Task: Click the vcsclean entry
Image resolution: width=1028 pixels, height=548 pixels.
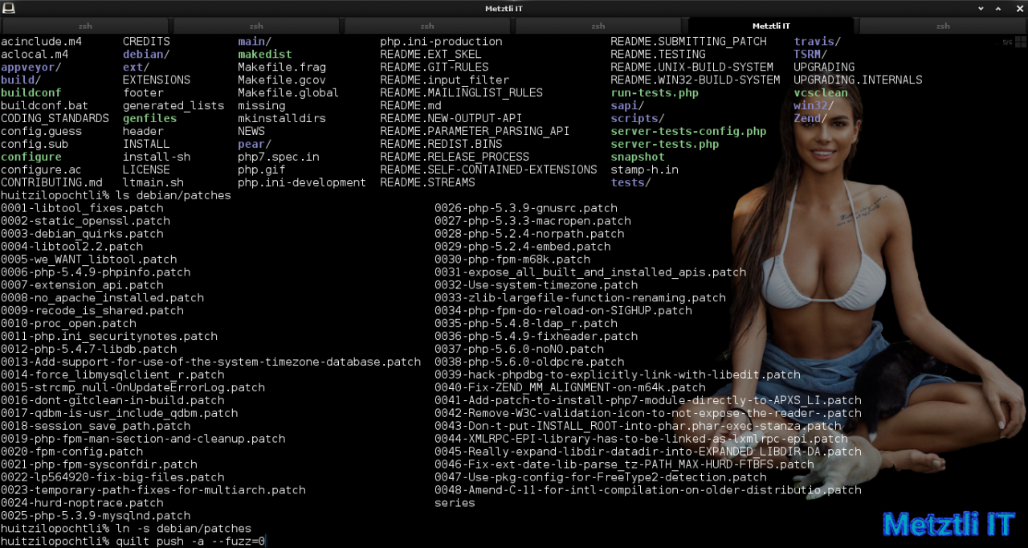Action: (x=821, y=92)
